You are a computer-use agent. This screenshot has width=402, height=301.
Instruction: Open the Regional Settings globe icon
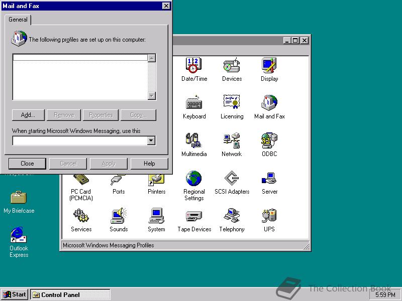tap(194, 186)
